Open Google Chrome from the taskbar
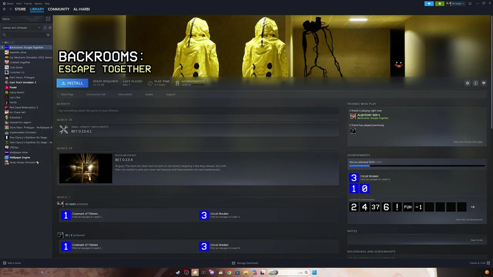493x277 pixels. tap(229, 272)
